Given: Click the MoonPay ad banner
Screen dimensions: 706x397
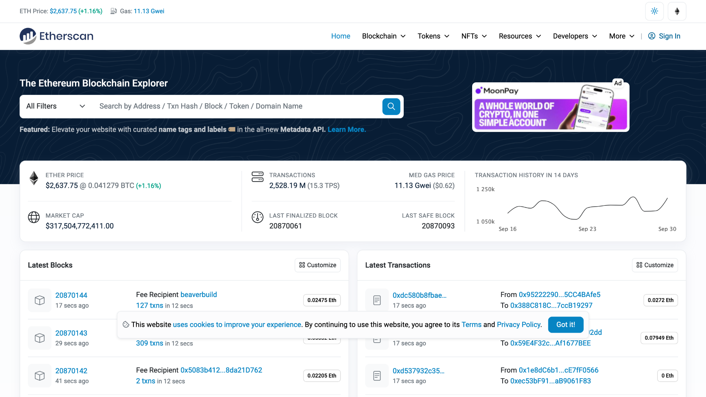Looking at the screenshot, I should pos(550,107).
